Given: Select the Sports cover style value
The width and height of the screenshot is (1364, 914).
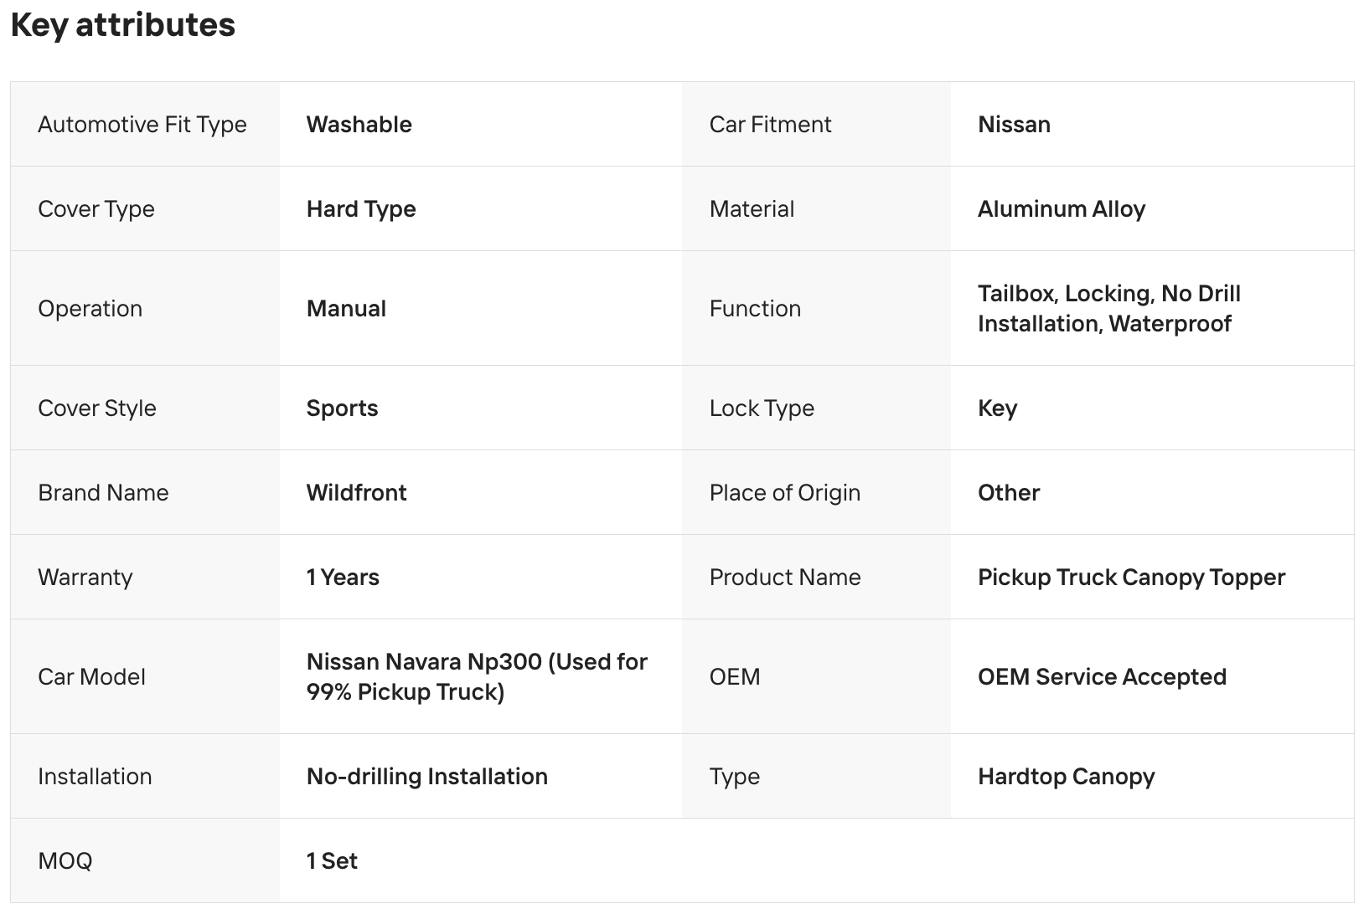Looking at the screenshot, I should (342, 408).
